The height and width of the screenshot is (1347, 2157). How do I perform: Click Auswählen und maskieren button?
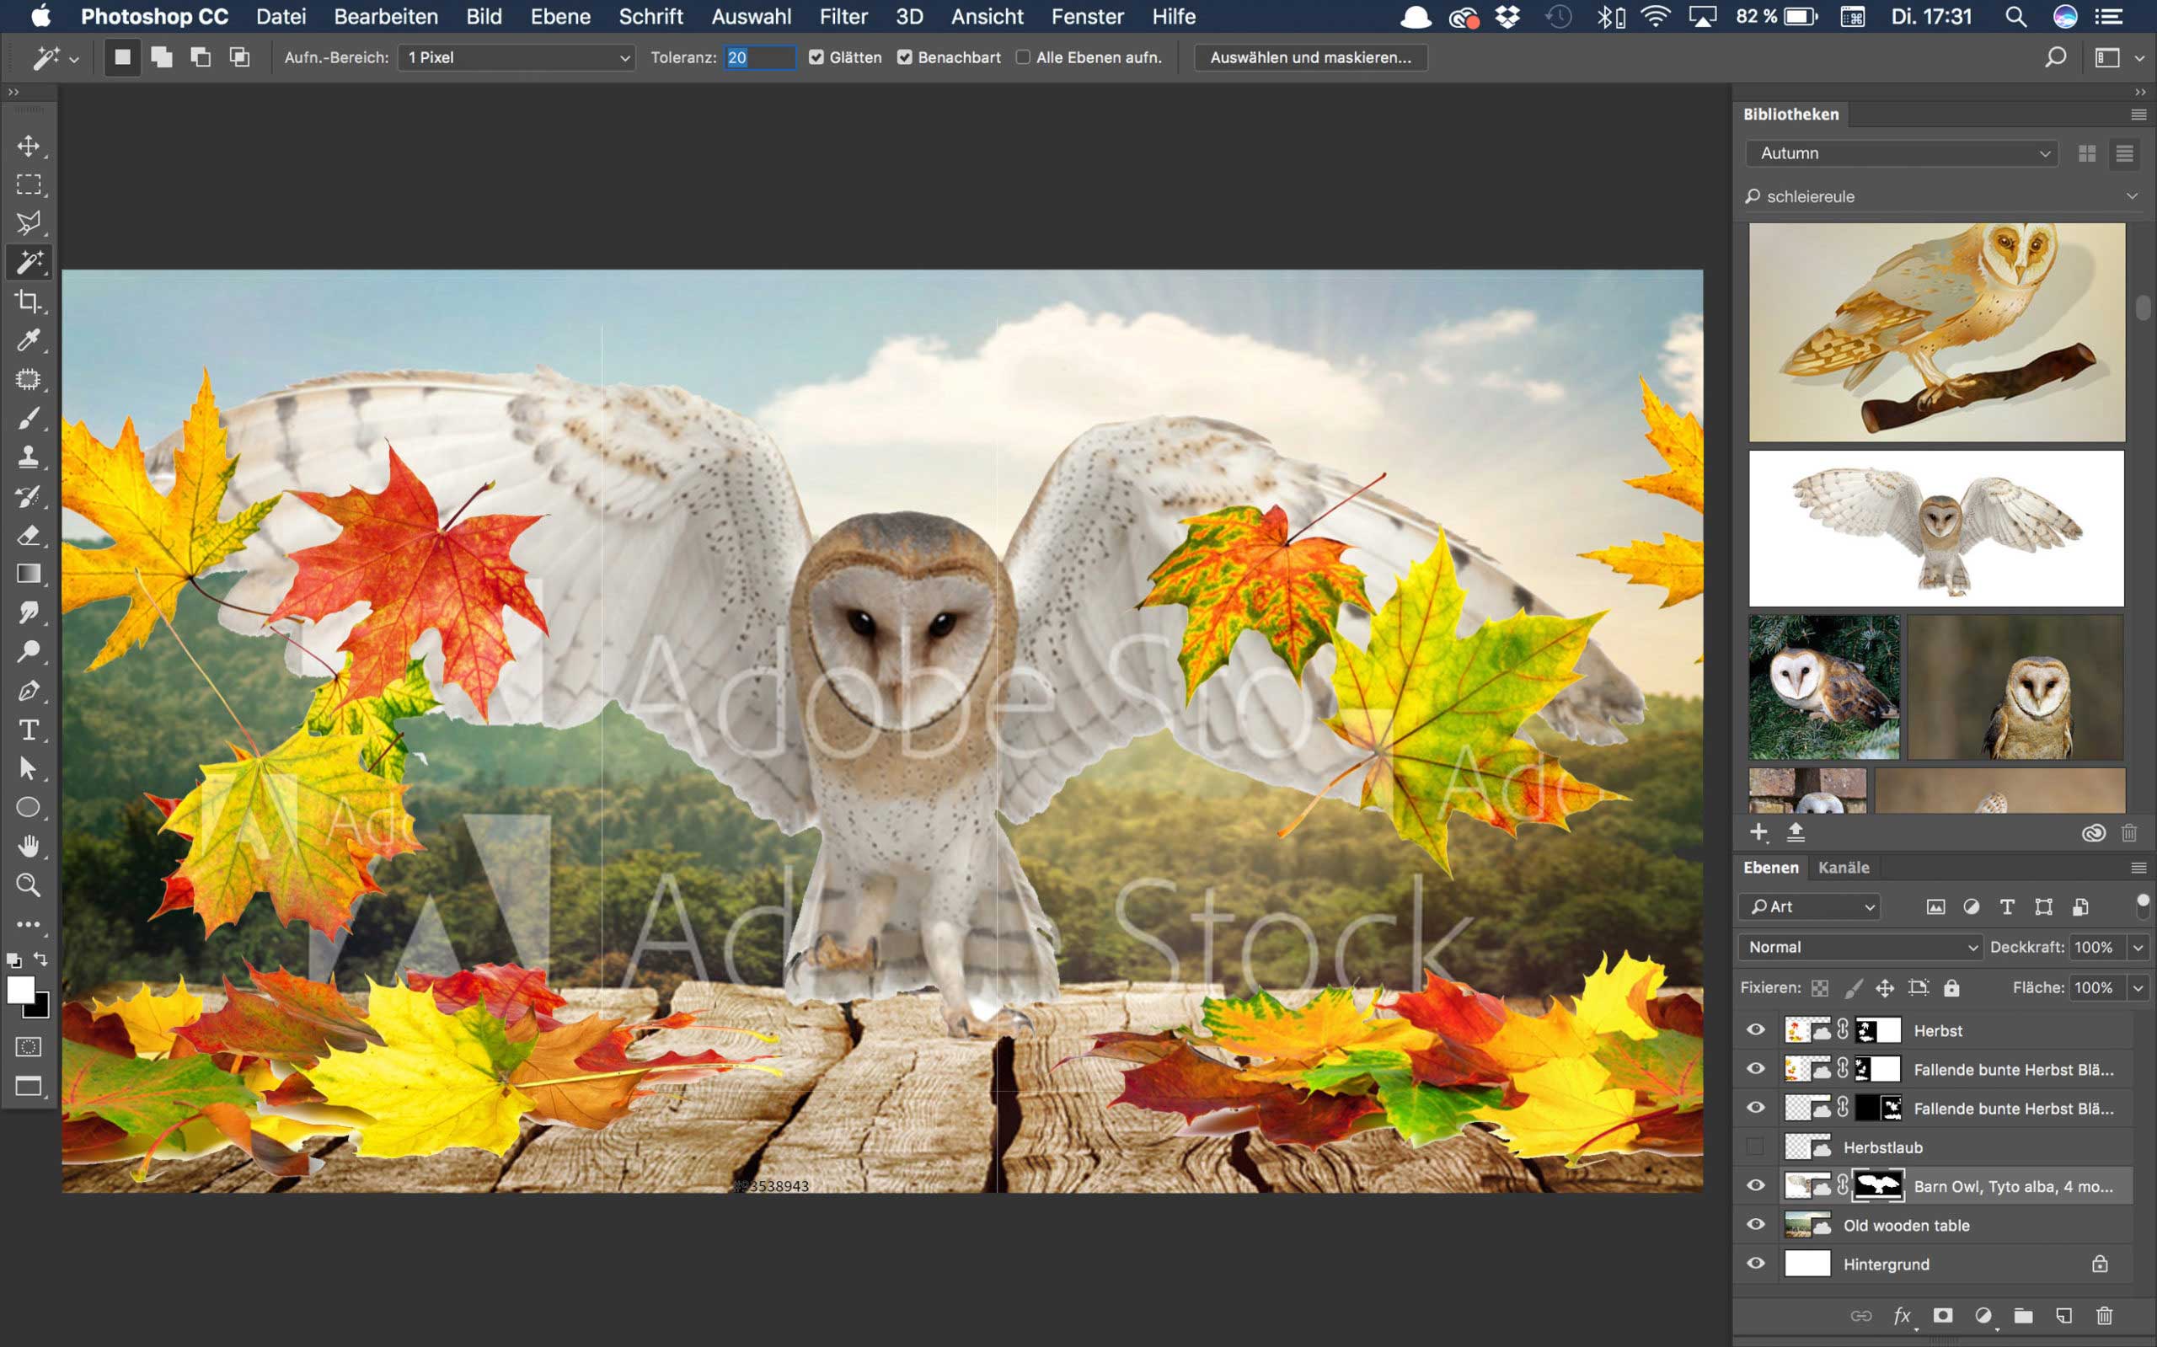click(1309, 57)
